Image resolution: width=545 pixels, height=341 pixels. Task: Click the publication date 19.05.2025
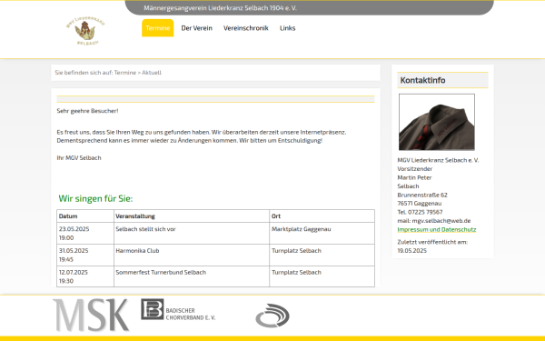411,251
